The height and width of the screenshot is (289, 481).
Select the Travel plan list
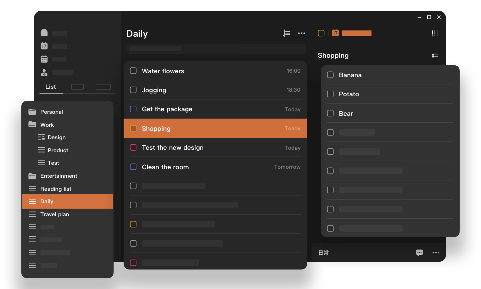tap(55, 214)
